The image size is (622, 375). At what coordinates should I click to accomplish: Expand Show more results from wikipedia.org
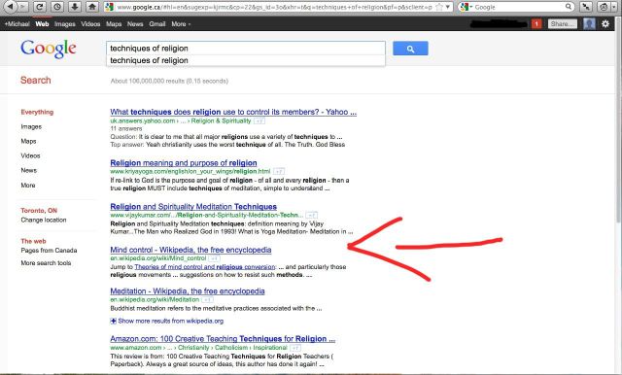(167, 321)
